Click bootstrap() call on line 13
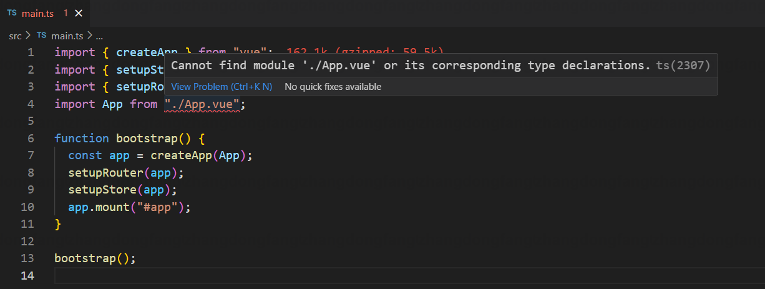The height and width of the screenshot is (289, 765). 92,258
